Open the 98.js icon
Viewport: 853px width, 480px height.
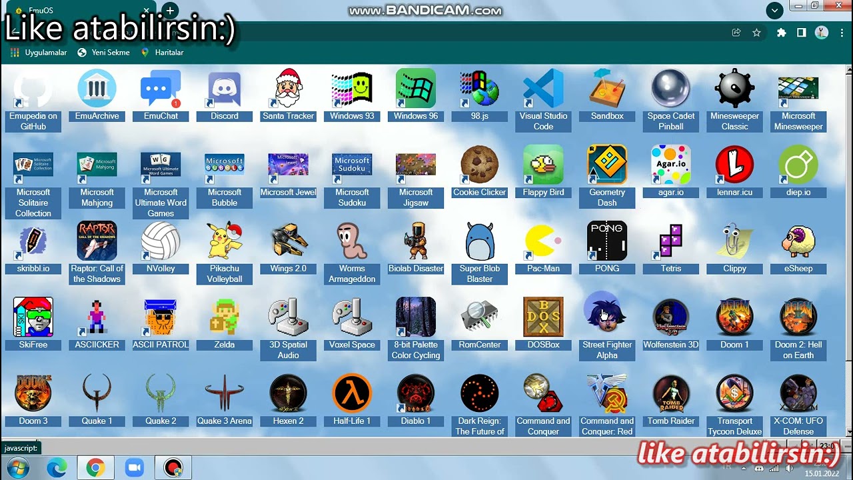click(x=480, y=89)
